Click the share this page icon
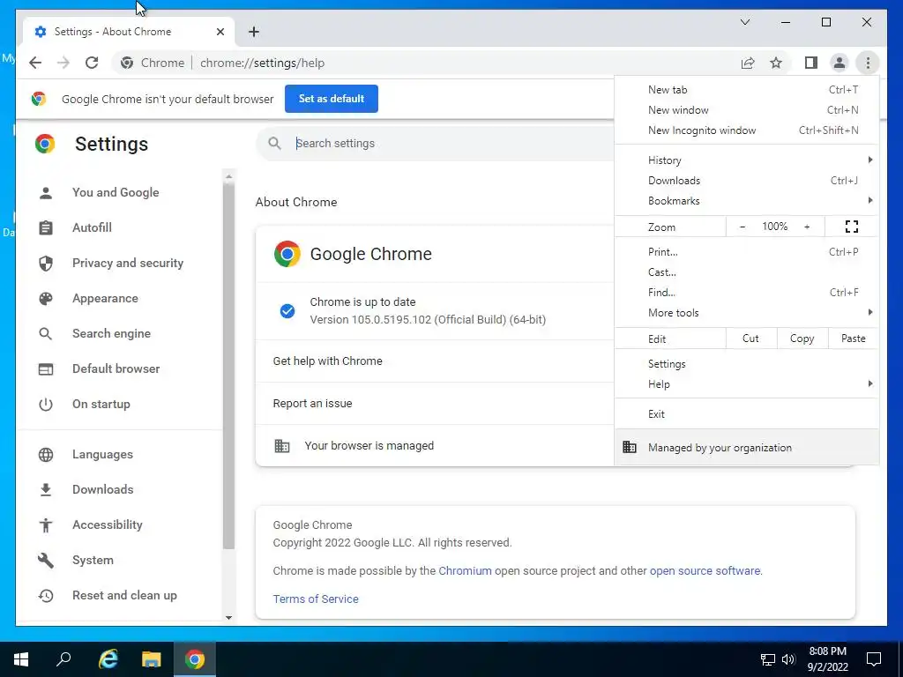 tap(748, 63)
